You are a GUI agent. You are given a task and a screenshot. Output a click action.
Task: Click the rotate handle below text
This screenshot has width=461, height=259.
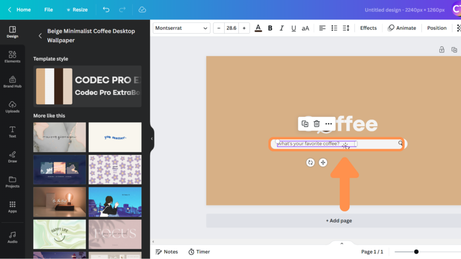pos(311,162)
